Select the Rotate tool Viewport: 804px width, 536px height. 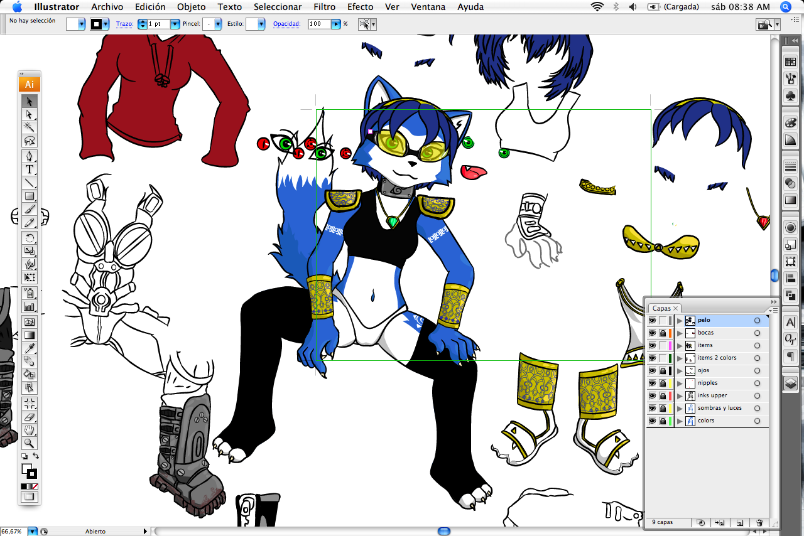pos(30,238)
